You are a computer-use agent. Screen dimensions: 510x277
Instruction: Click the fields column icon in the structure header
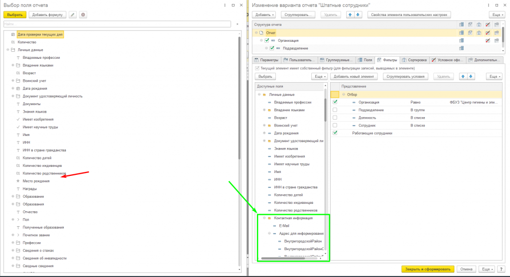click(x=461, y=25)
